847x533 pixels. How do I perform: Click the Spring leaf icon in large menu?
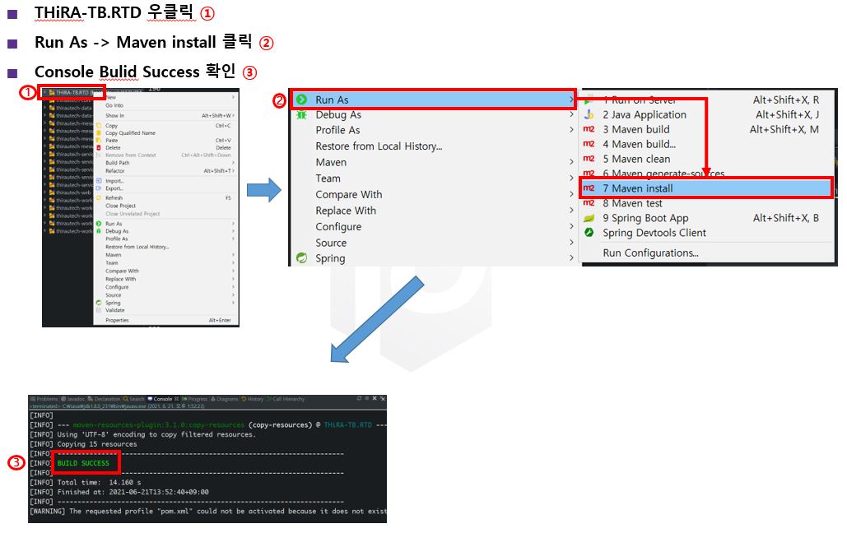point(301,258)
